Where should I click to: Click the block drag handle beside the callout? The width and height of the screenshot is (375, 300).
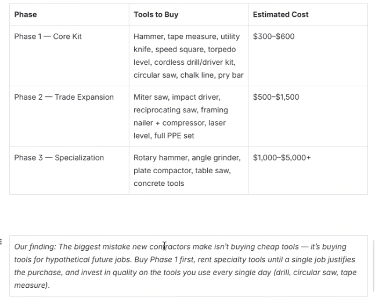(2, 242)
